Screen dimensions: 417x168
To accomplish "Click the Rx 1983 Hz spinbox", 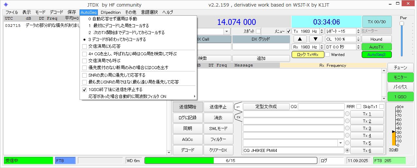I will click(307, 47).
